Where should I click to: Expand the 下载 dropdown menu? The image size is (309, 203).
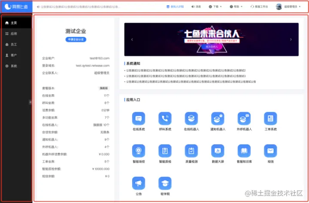[x=215, y=7]
